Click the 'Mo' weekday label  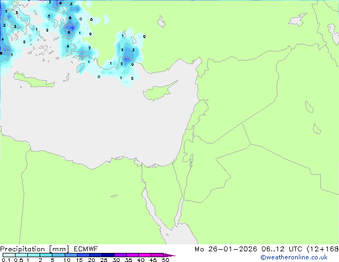tap(199, 249)
